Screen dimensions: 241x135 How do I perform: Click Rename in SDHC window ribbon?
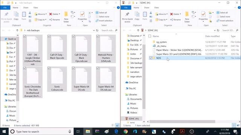point(175,19)
